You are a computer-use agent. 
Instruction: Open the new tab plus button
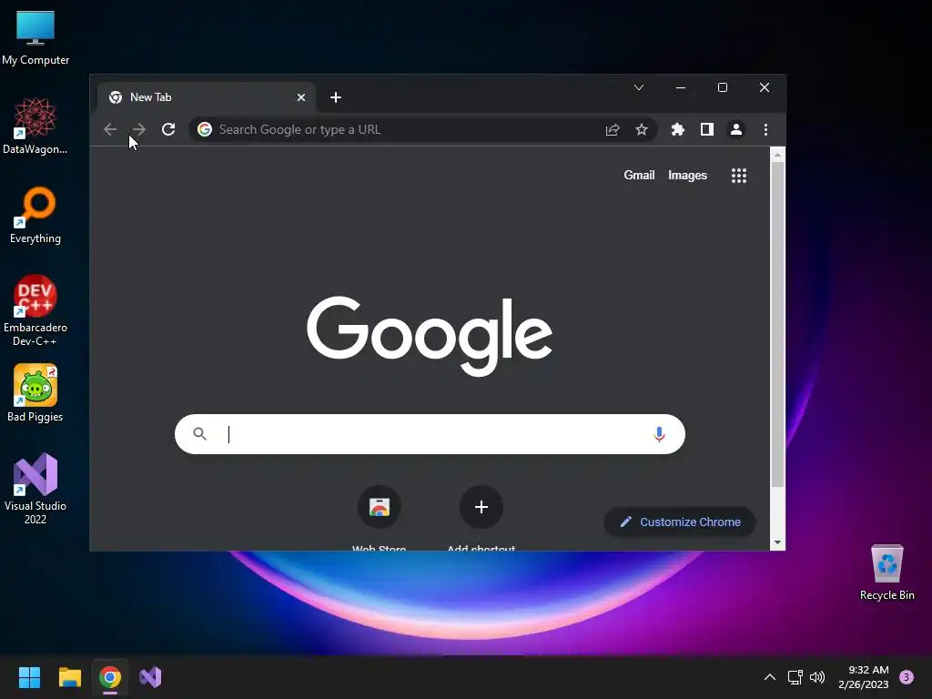pyautogui.click(x=336, y=97)
